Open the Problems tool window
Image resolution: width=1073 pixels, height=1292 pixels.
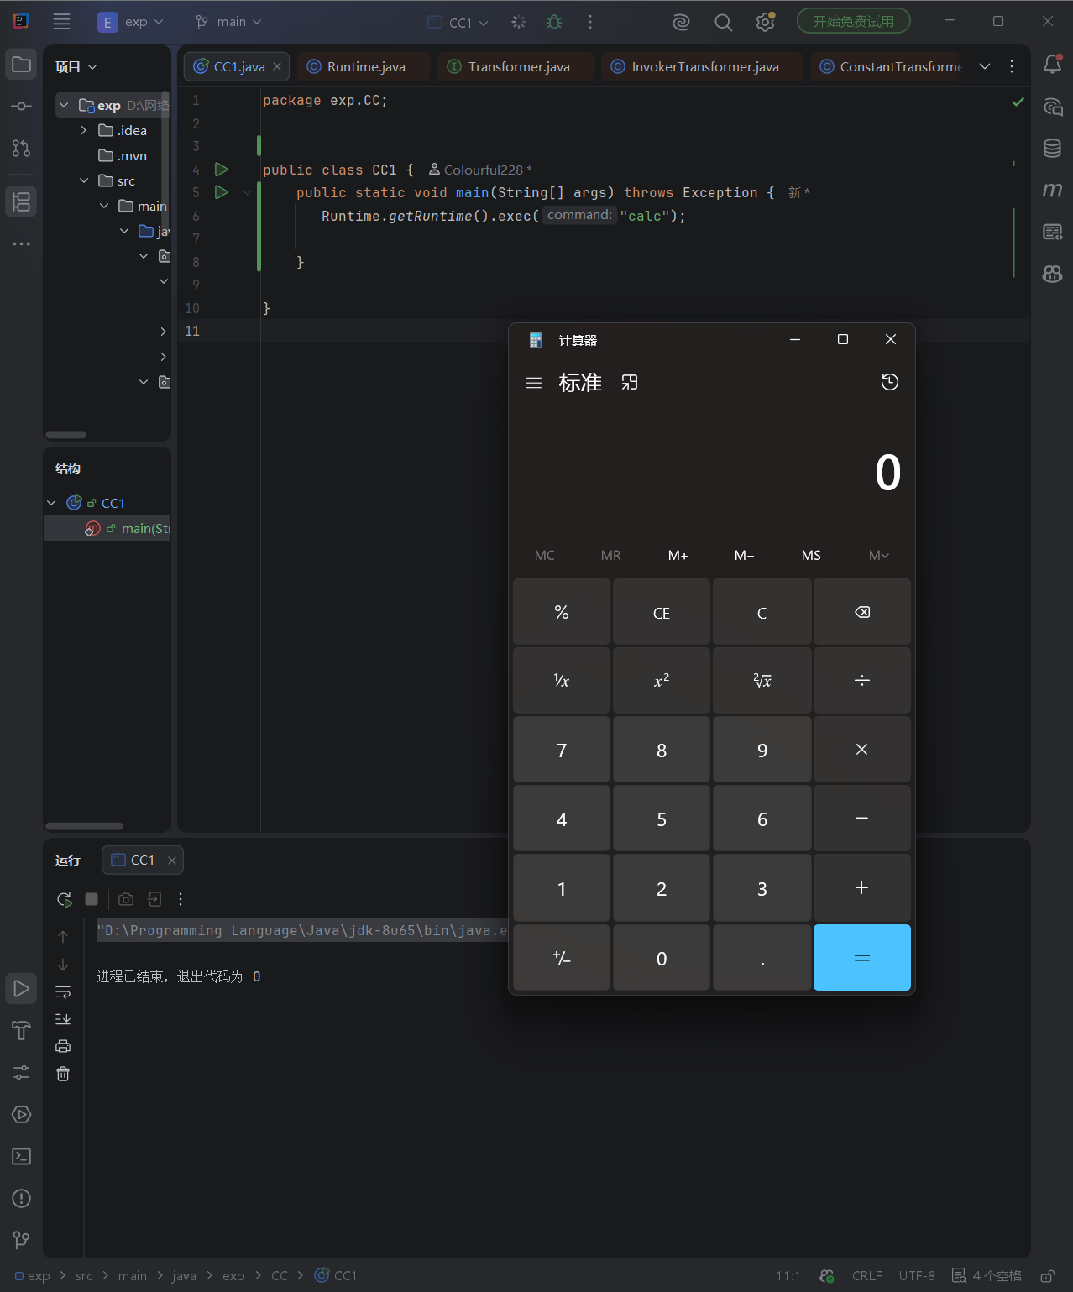[22, 1199]
